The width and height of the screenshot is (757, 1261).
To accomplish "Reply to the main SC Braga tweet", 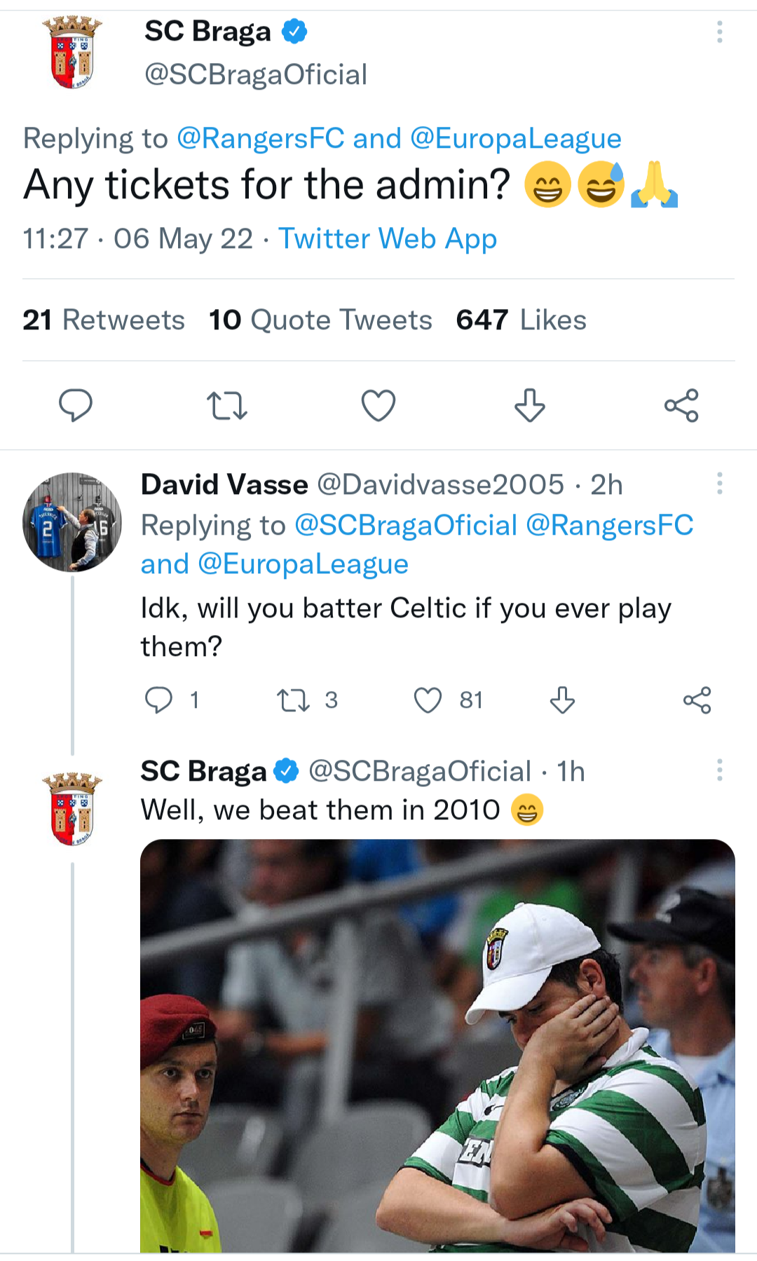I will [76, 405].
